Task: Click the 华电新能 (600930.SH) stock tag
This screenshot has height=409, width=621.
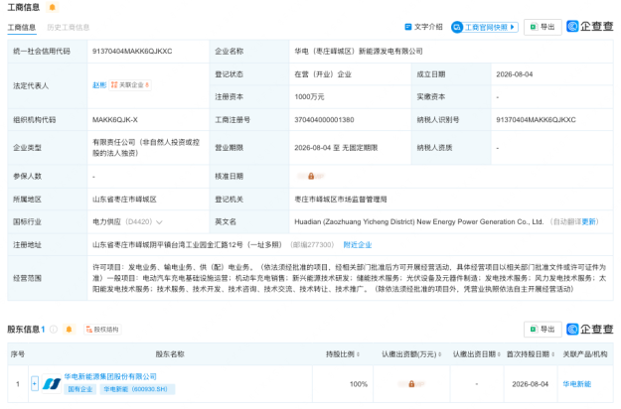Action: point(137,389)
